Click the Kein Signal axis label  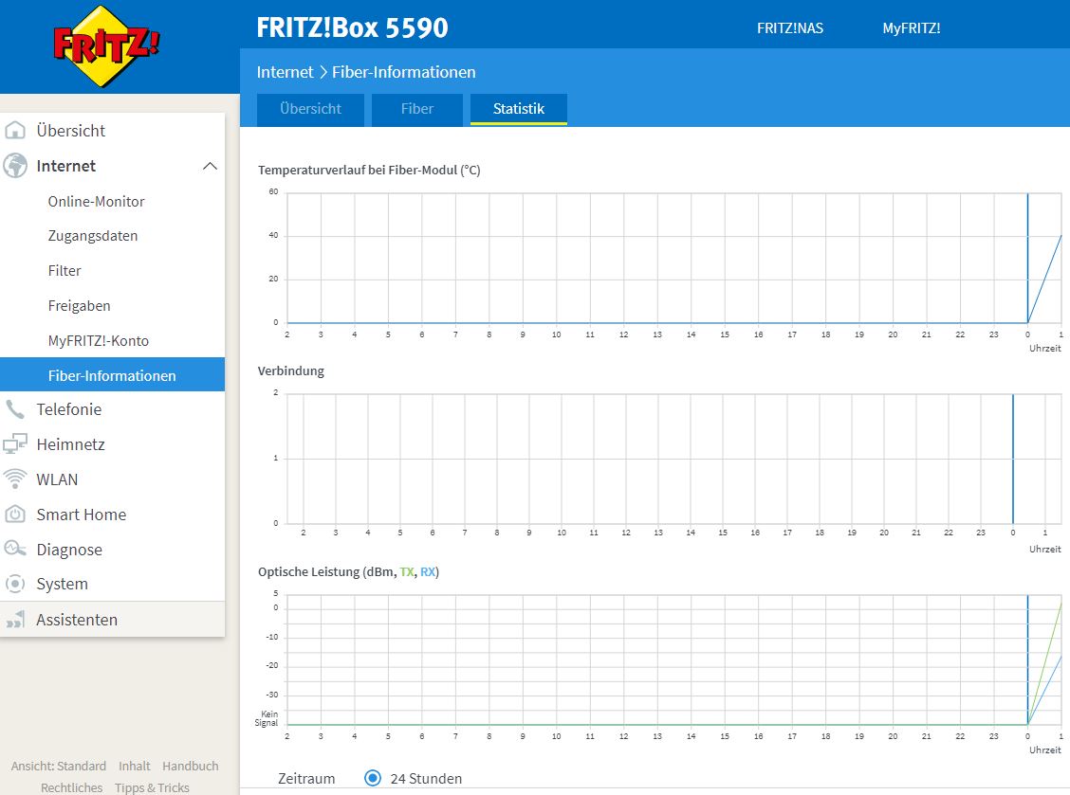click(267, 718)
